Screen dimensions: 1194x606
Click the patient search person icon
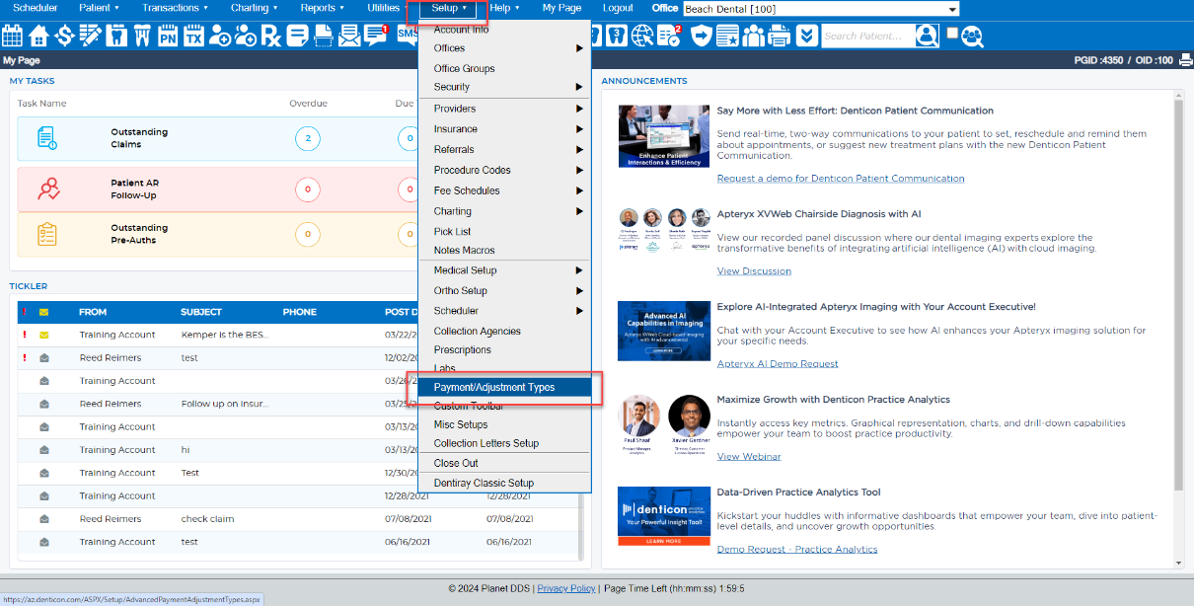coord(926,37)
